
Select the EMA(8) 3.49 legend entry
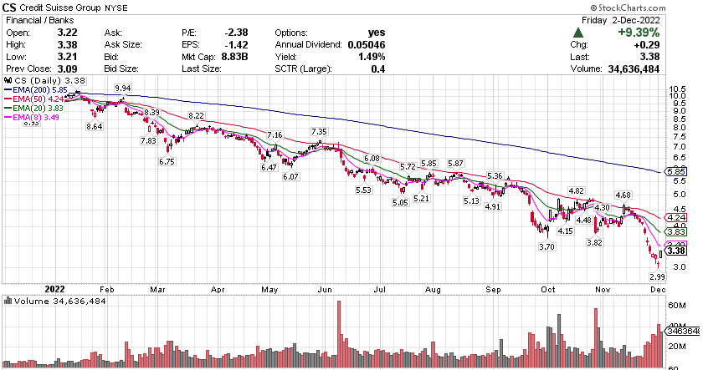pyautogui.click(x=32, y=117)
